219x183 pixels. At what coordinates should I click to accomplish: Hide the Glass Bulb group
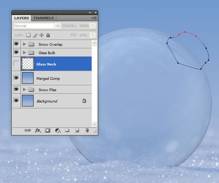(x=16, y=52)
